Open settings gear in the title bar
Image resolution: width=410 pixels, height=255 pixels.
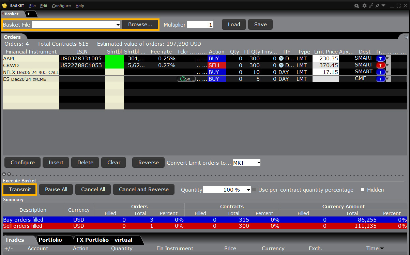pyautogui.click(x=364, y=6)
